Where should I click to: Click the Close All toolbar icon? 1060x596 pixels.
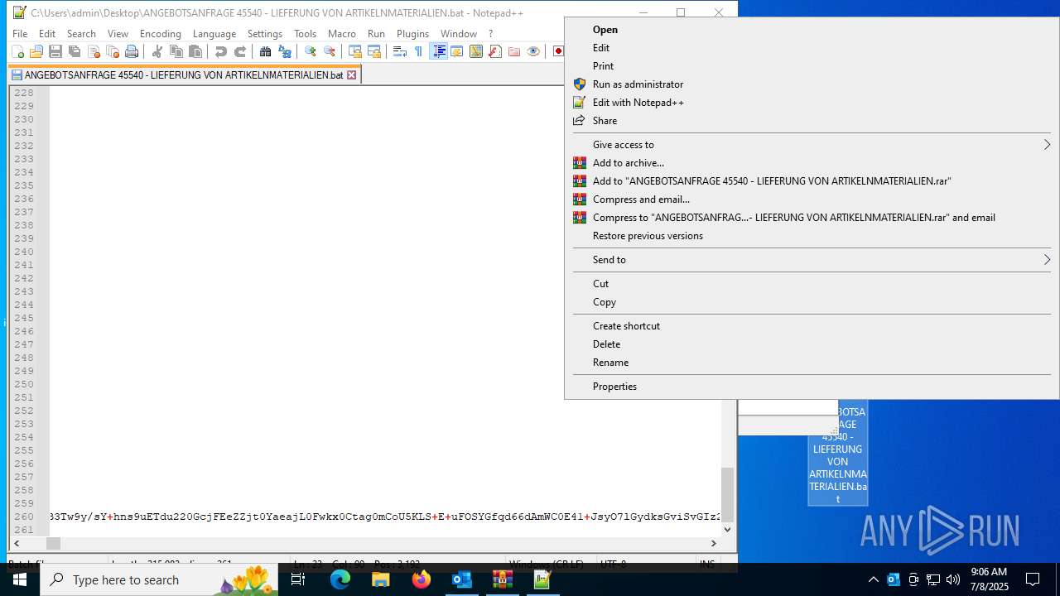point(113,51)
